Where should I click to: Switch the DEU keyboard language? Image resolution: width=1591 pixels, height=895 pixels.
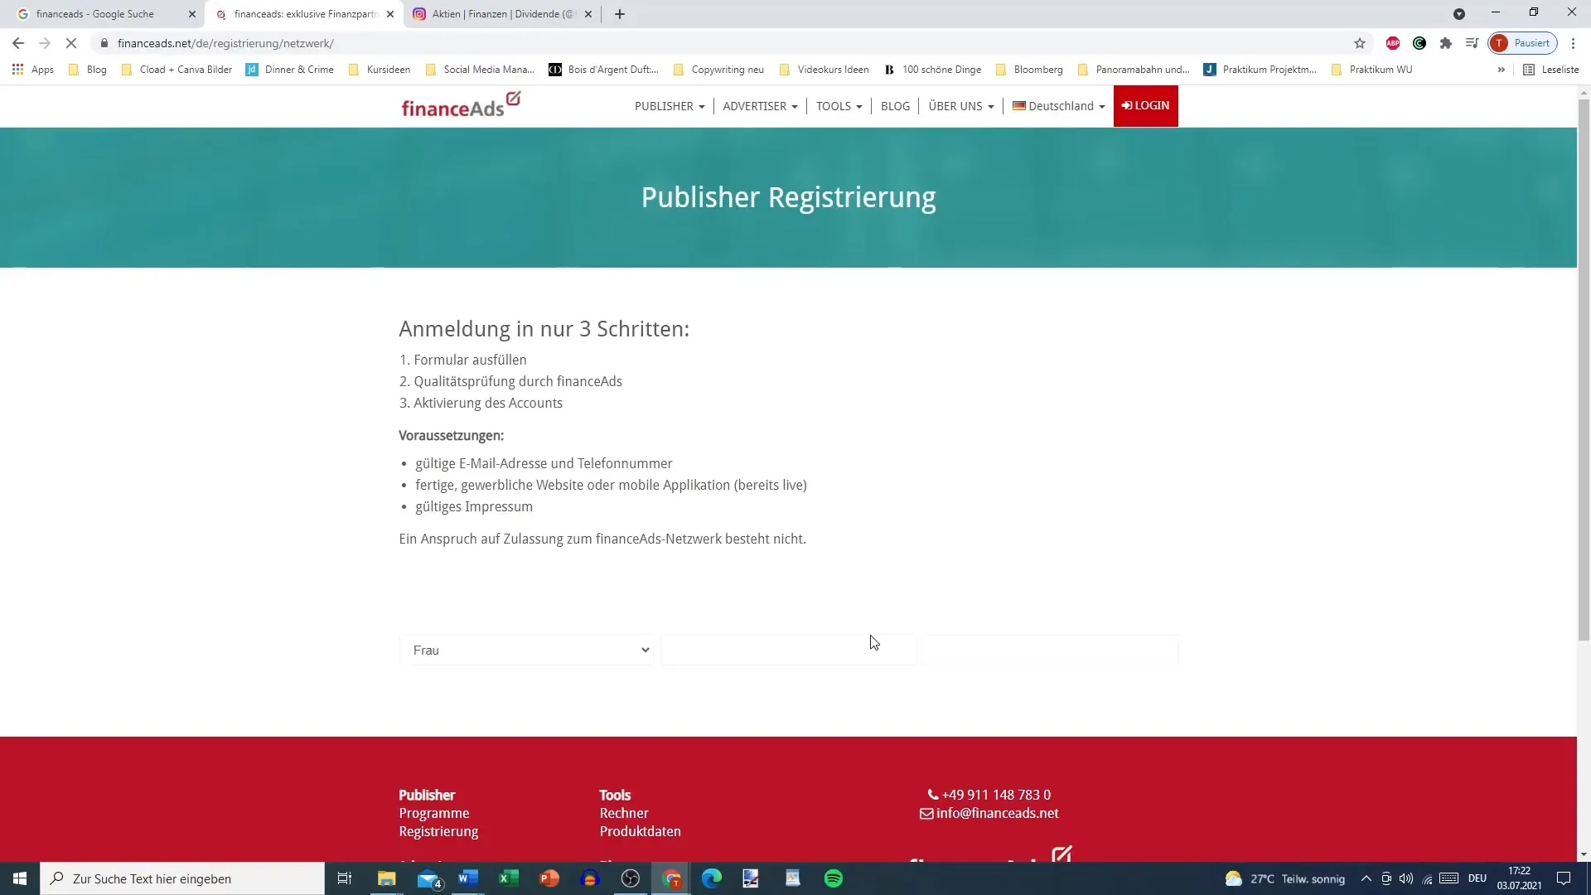(x=1477, y=878)
